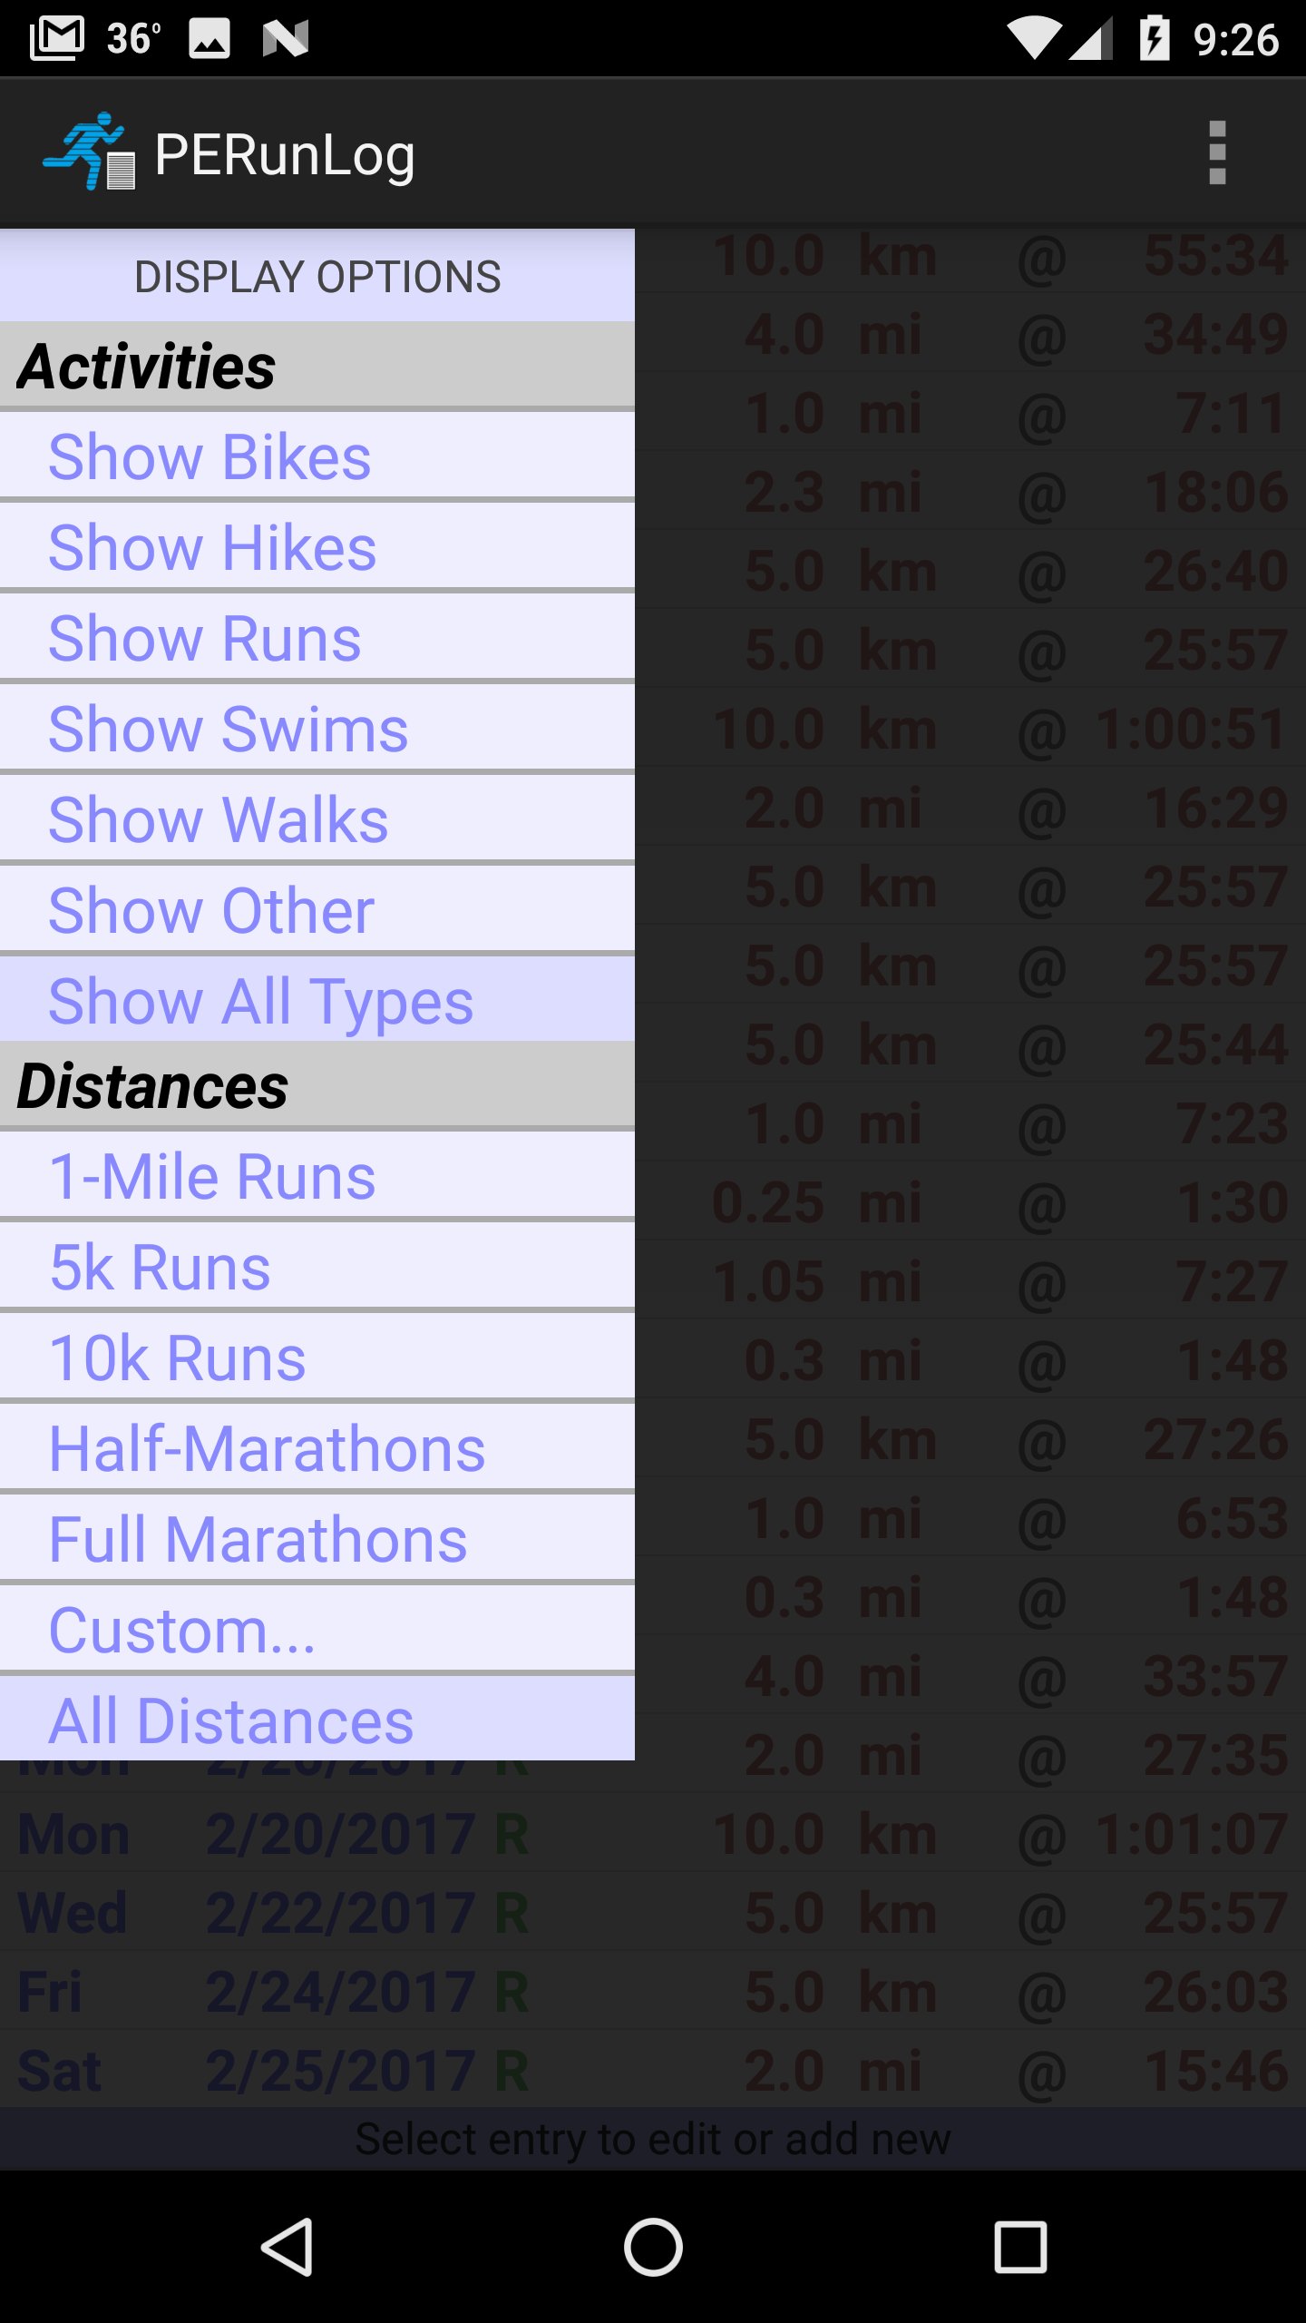Tap the Select entry to edit bar

click(653, 2138)
